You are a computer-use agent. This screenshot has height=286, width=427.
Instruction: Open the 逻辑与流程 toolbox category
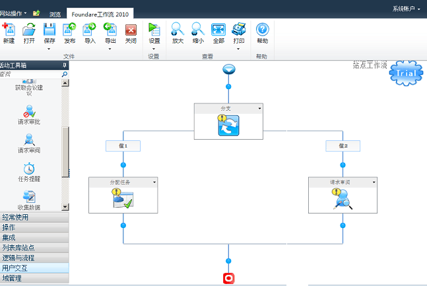[x=34, y=258]
